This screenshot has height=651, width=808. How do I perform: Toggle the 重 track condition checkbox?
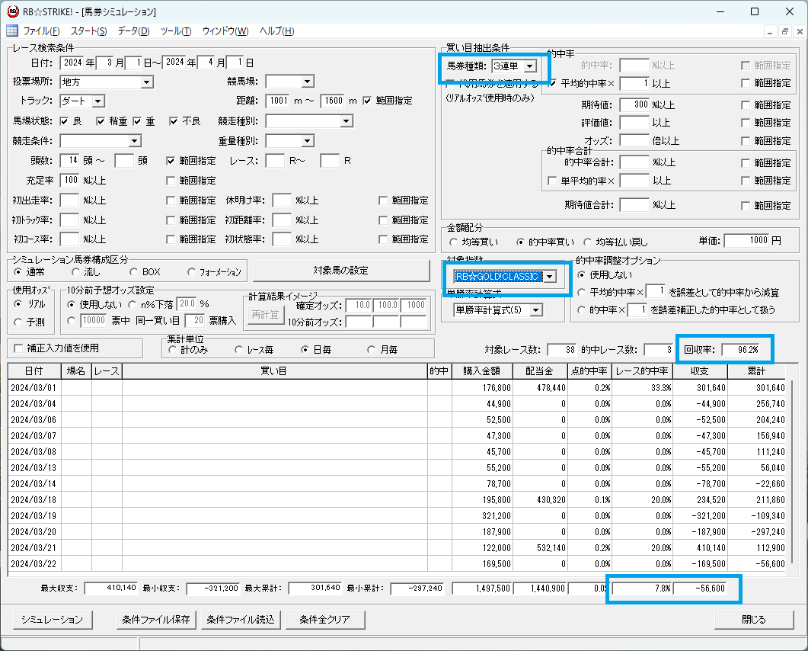pyautogui.click(x=137, y=121)
